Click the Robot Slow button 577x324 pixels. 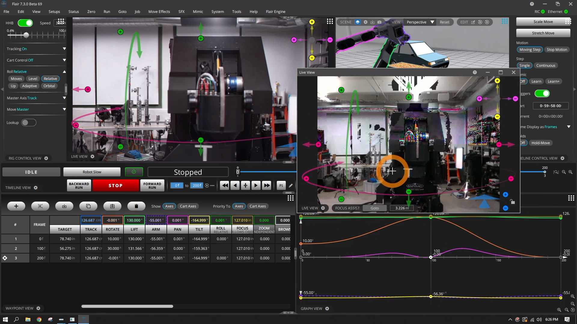pos(92,172)
